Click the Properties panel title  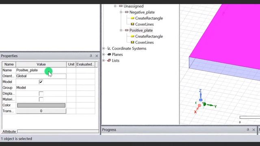tap(9, 56)
